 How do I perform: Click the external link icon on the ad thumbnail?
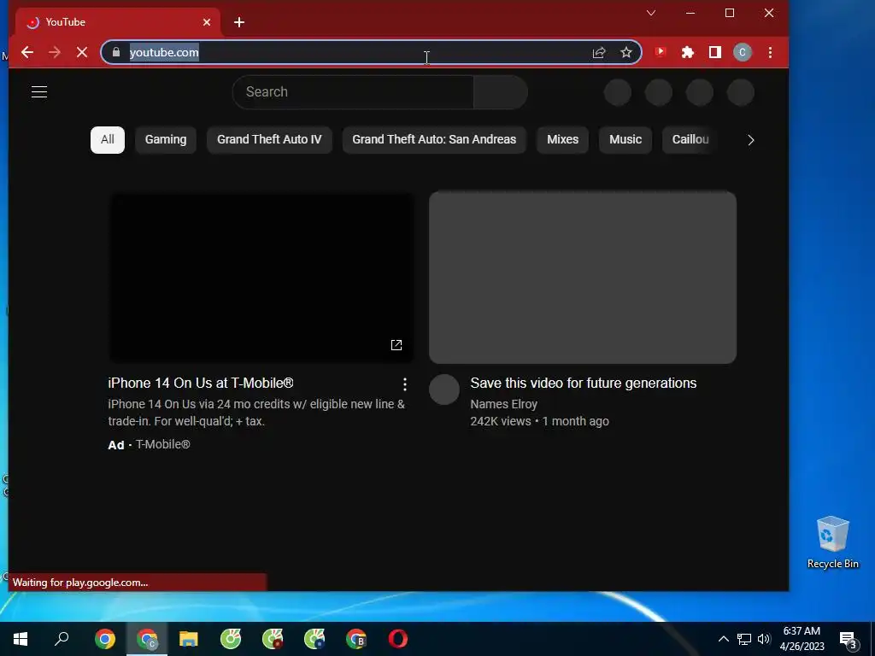coord(396,345)
